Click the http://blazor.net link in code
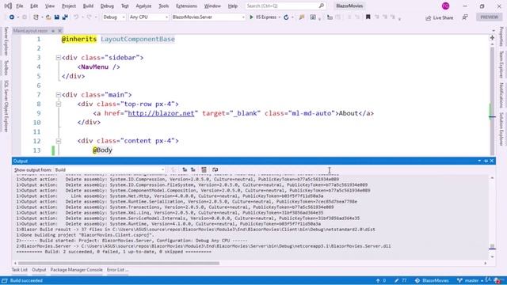This screenshot has width=507, height=285. tap(161, 113)
